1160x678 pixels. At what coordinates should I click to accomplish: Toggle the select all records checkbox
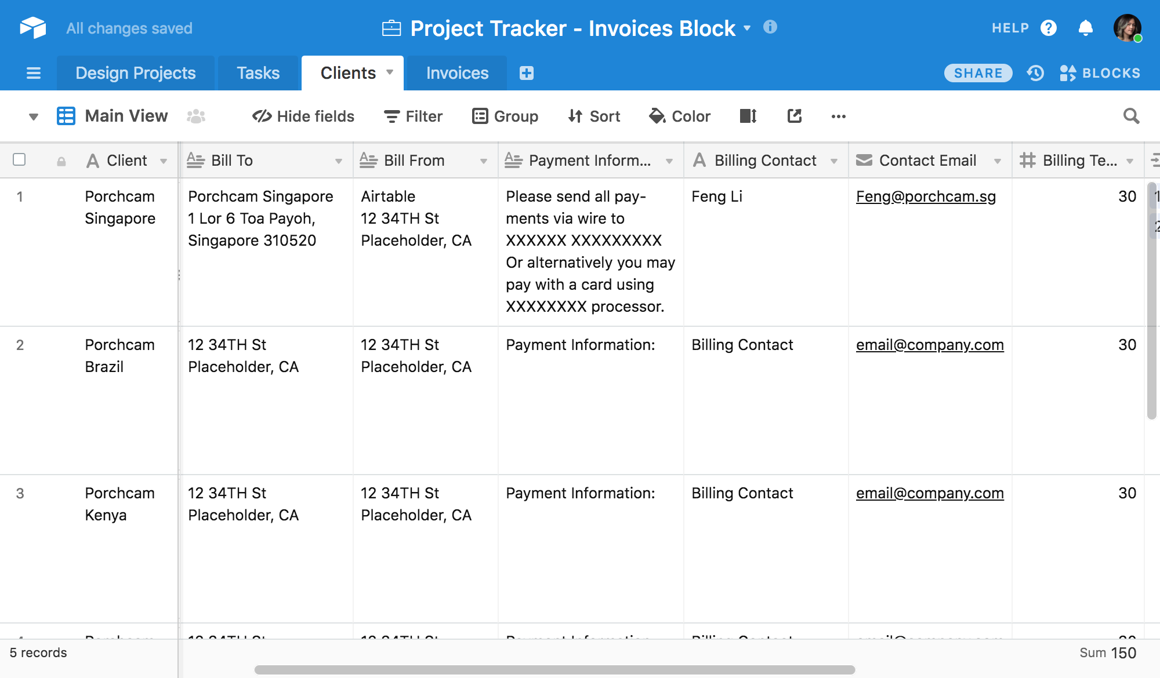coord(19,159)
